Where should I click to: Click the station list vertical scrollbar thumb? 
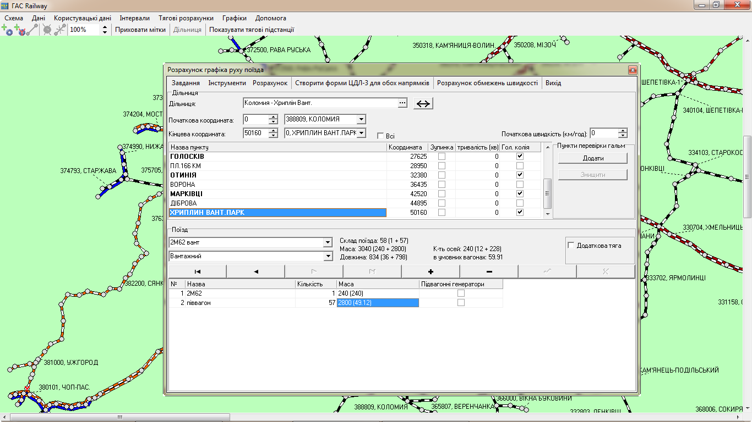[x=547, y=193]
